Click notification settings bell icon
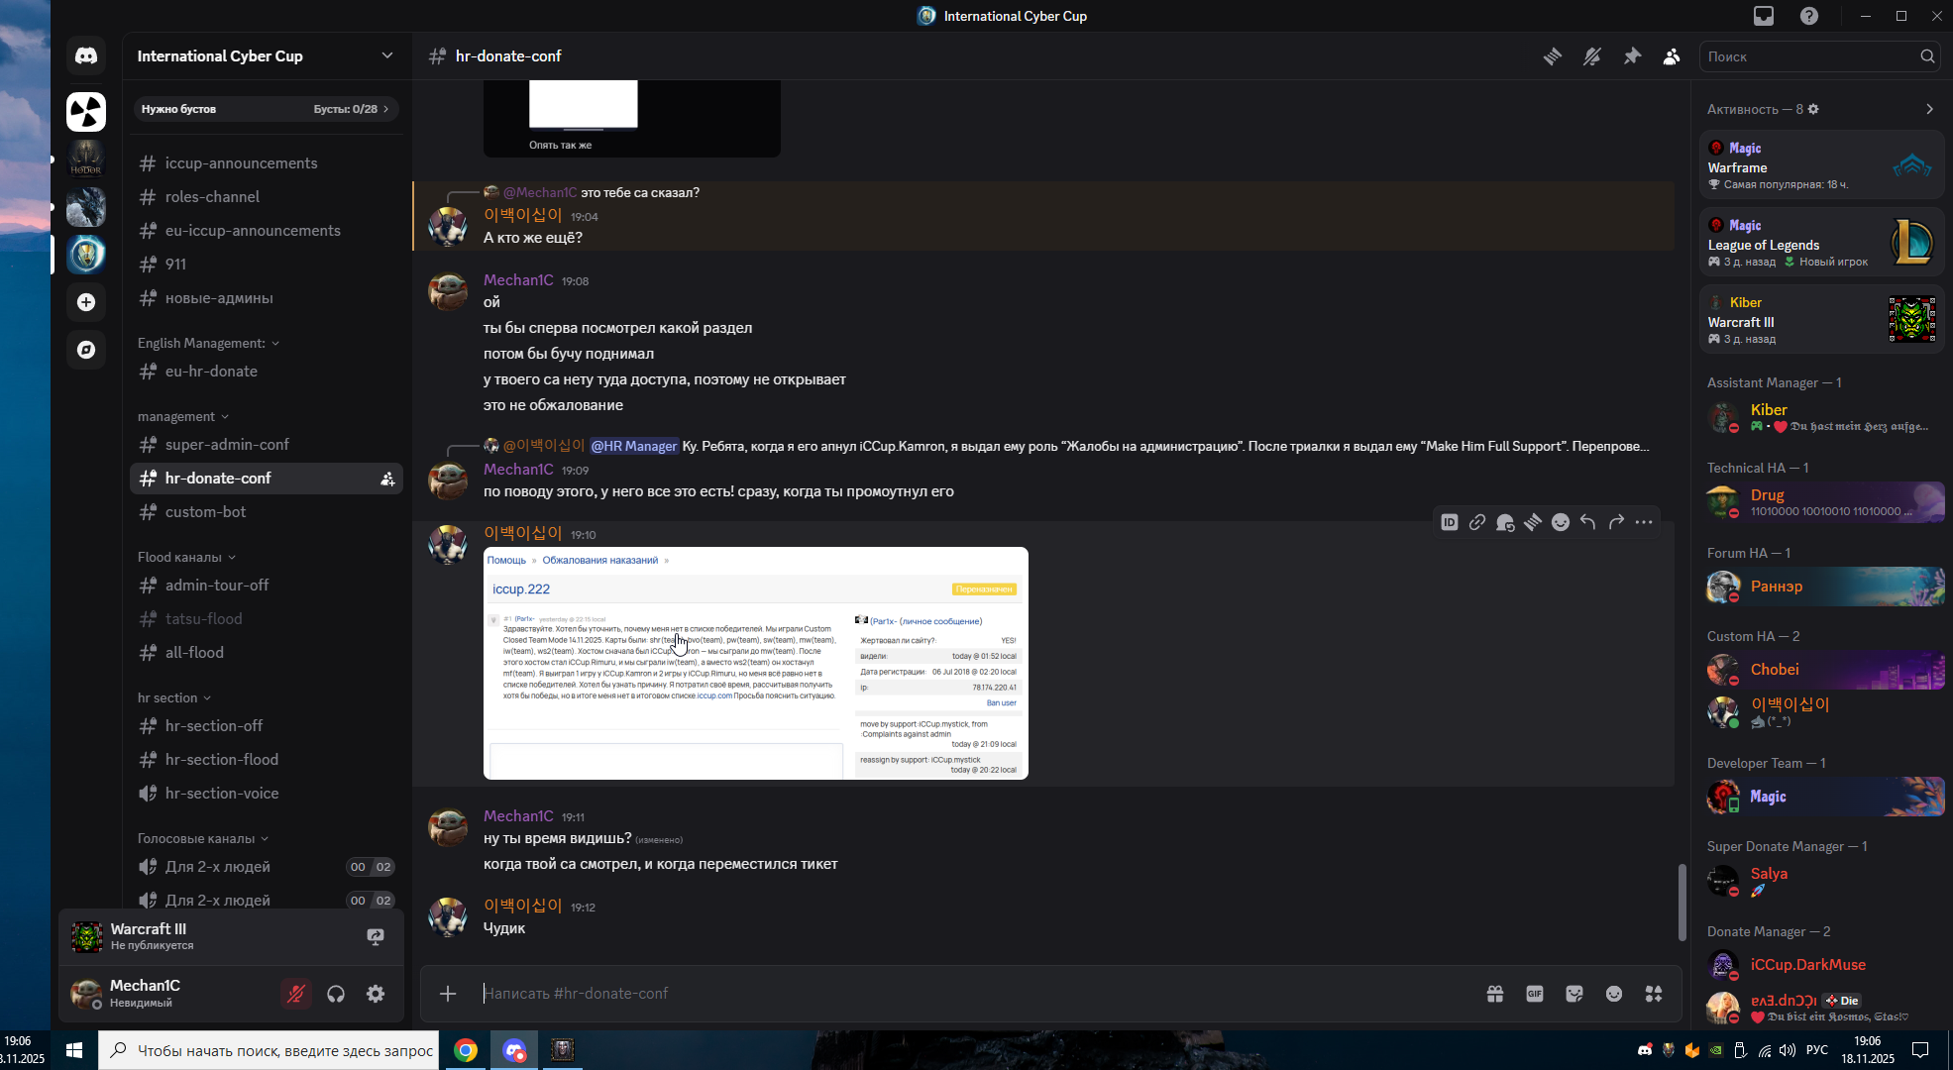The image size is (1953, 1070). click(1592, 56)
